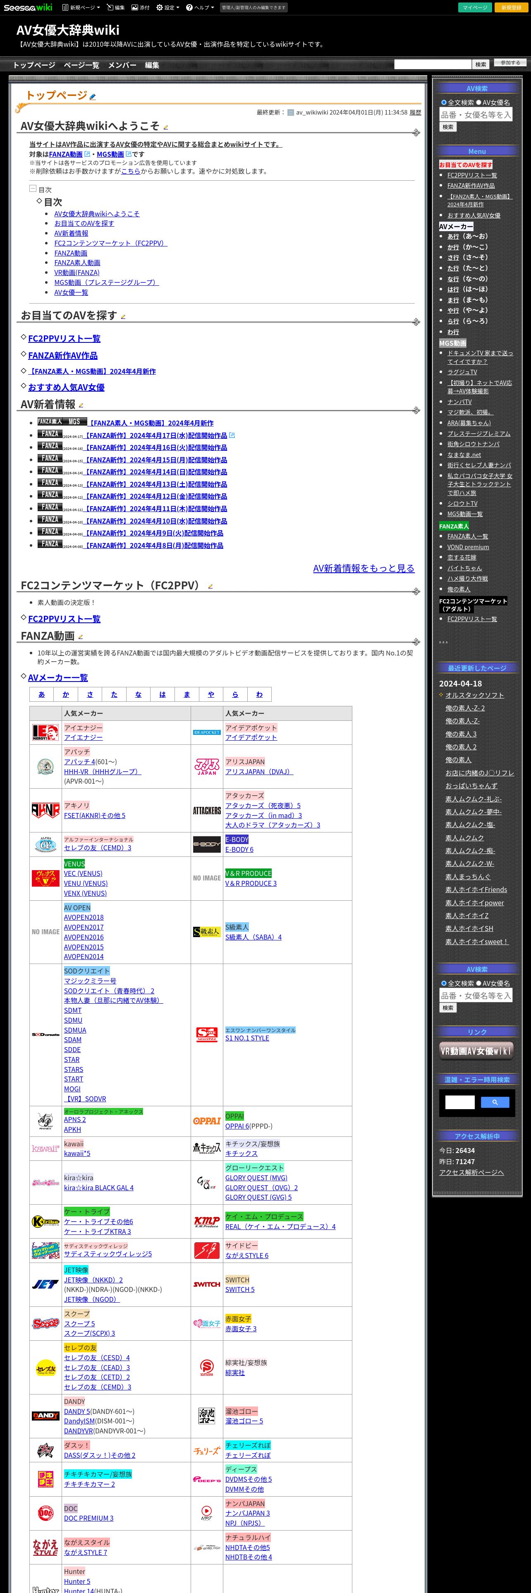Click pencil icon next to FC2コンテンツマーケット heading
Viewport: 531px width, 1593px height.
click(x=210, y=586)
